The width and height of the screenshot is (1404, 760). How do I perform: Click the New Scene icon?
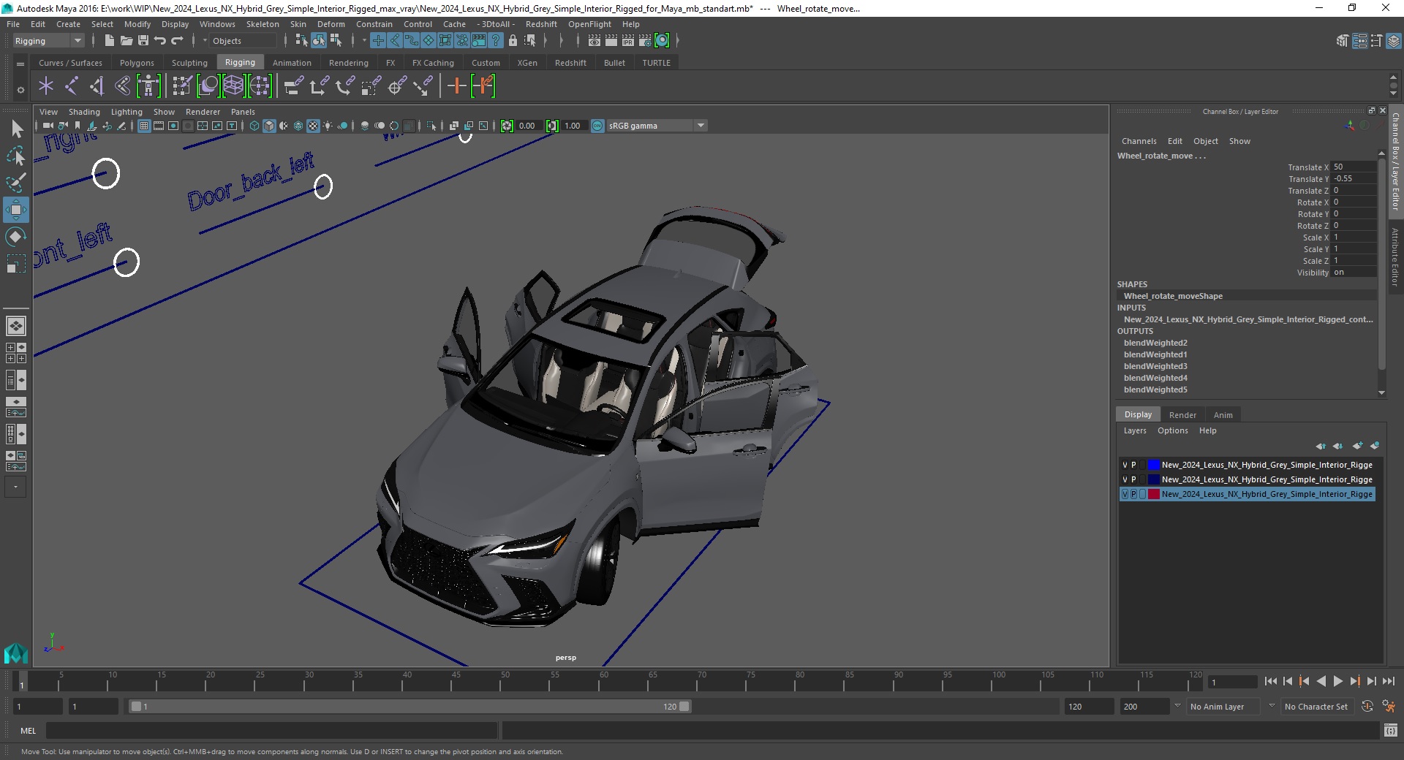[109, 41]
